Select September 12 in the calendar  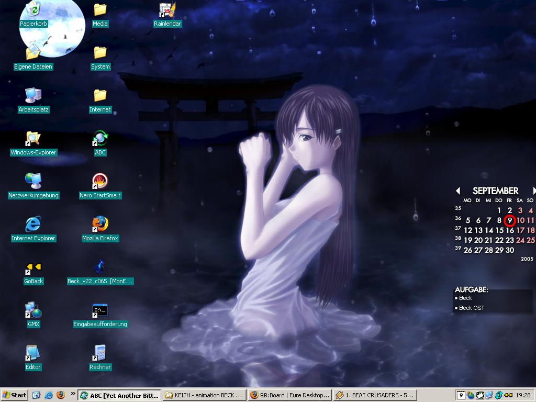(x=468, y=230)
